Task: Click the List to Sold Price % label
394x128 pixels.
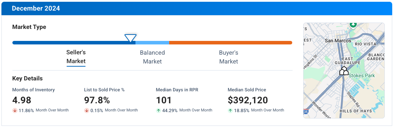Action: coord(104,90)
